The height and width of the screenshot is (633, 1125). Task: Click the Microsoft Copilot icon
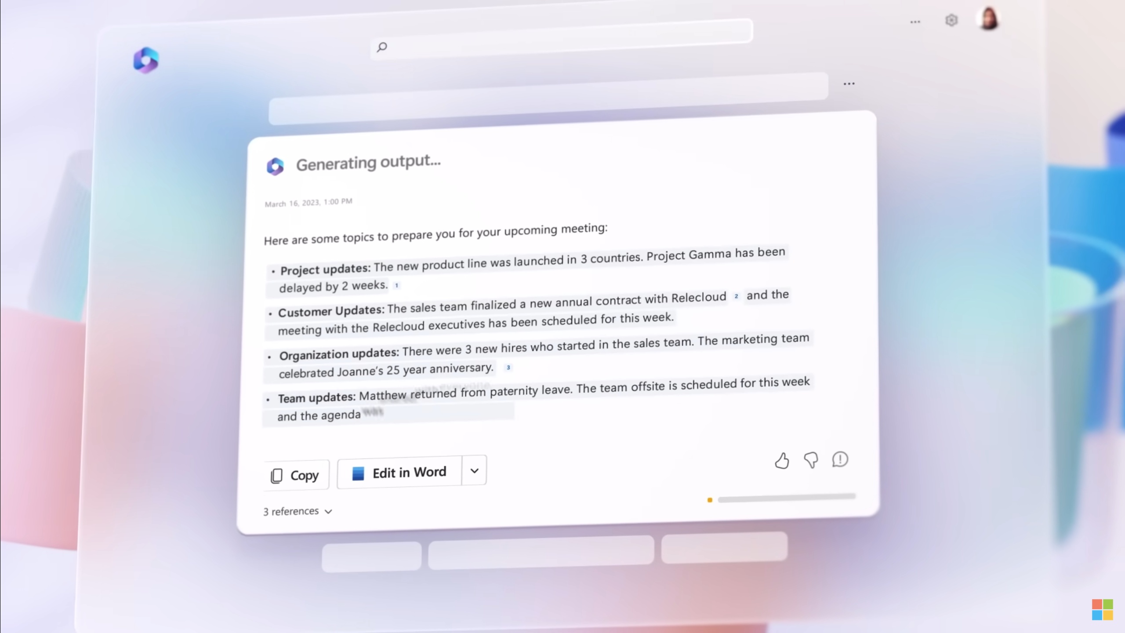pos(146,59)
